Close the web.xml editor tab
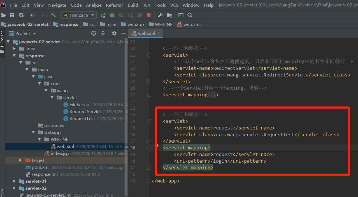Image resolution: width=358 pixels, height=197 pixels. point(159,33)
